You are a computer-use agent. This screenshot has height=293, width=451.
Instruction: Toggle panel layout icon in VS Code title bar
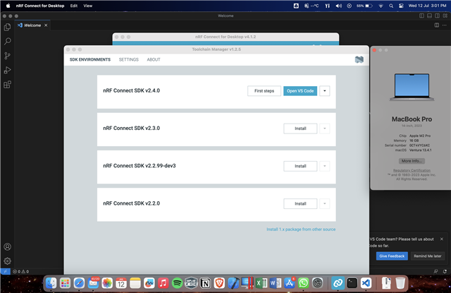429,16
